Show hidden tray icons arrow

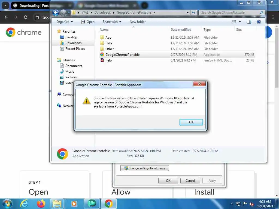pyautogui.click(x=232, y=204)
